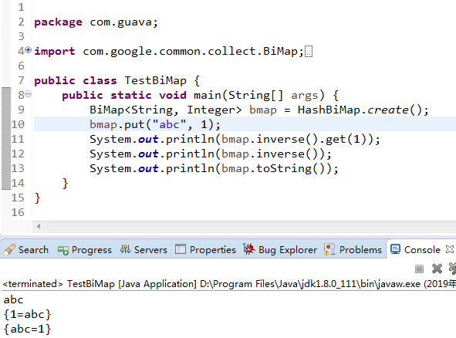456x338 pixels.
Task: Show the Properties view tab
Action: tap(205, 249)
